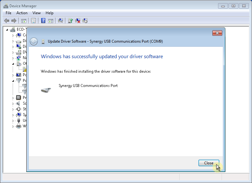Click the Disable device icon with down arrow

pyautogui.click(x=85, y=21)
